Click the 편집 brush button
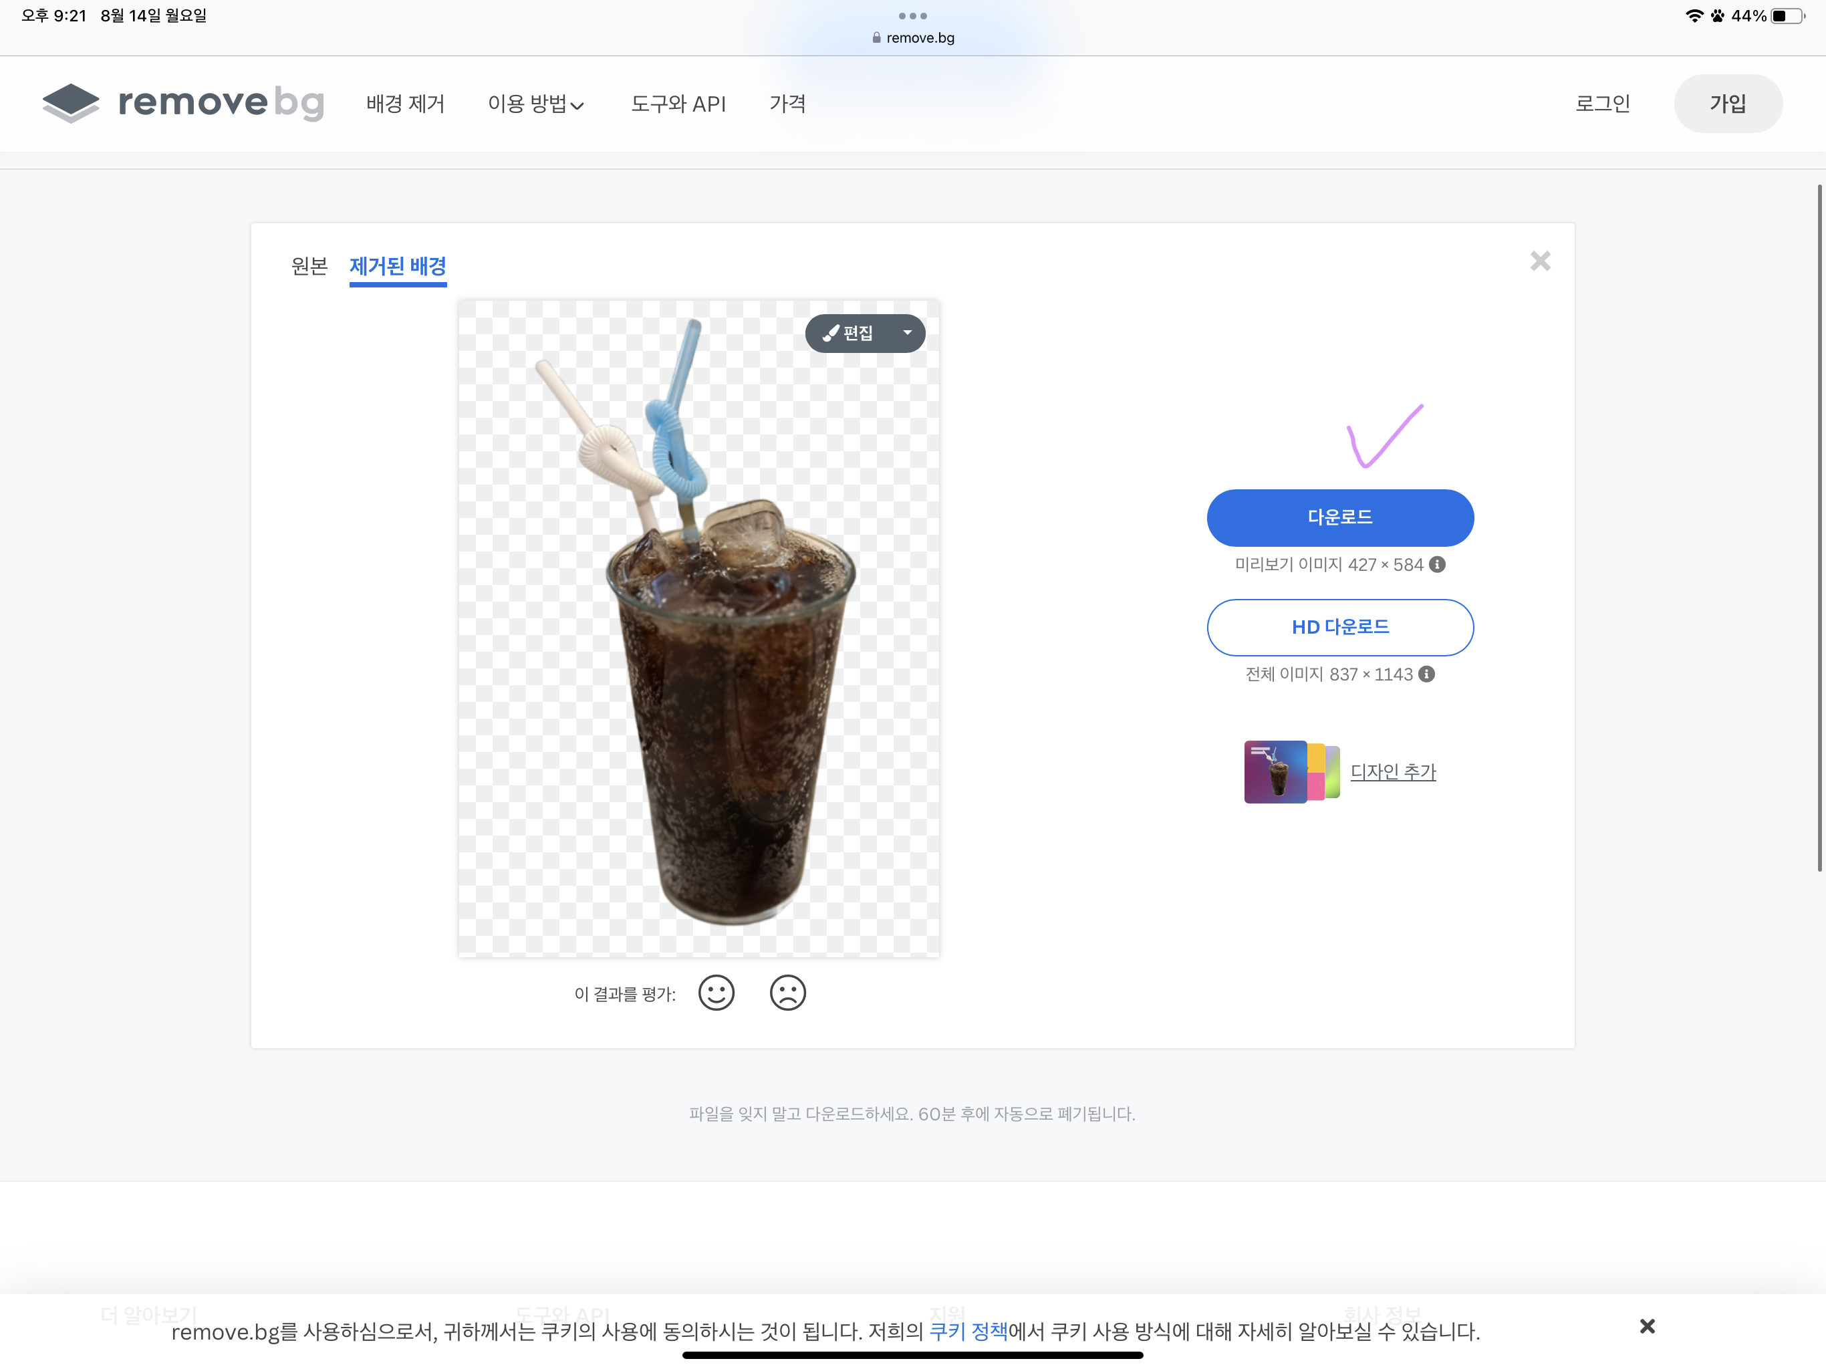The width and height of the screenshot is (1826, 1369). pyautogui.click(x=849, y=333)
